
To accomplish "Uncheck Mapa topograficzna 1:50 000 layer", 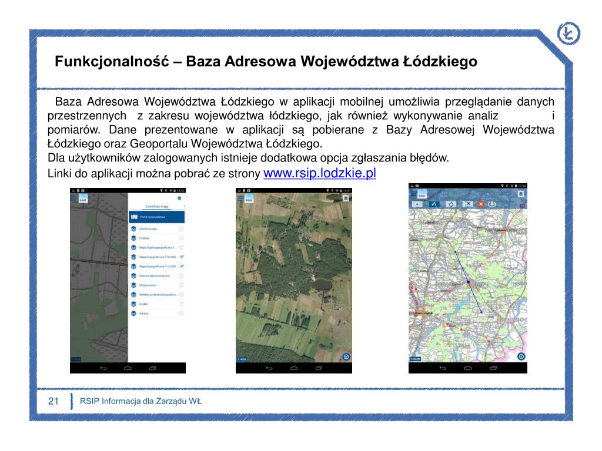I will point(182,257).
